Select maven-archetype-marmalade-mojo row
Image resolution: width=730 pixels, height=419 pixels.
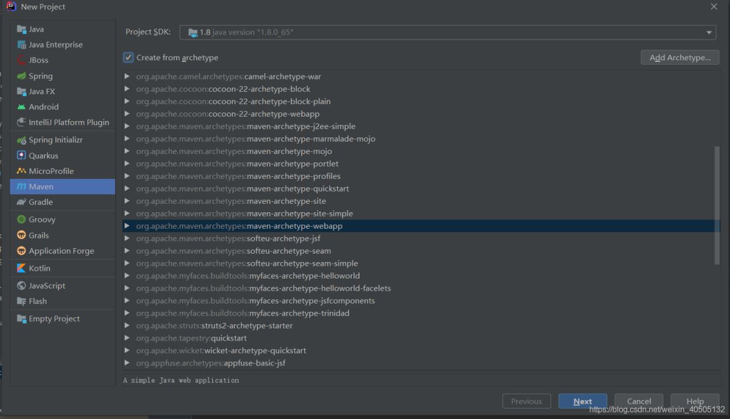pos(421,139)
